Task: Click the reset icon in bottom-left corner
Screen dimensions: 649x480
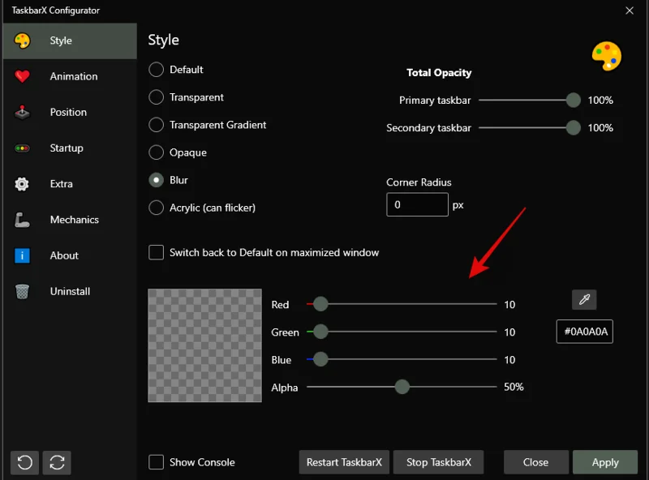Action: click(24, 461)
